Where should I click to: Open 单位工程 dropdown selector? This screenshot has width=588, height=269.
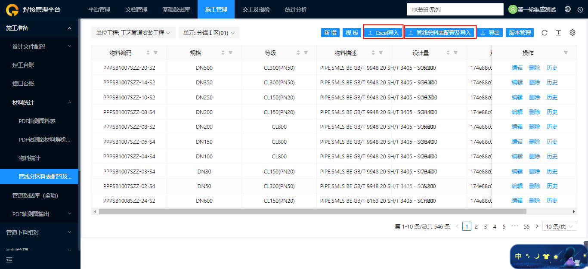pos(133,33)
